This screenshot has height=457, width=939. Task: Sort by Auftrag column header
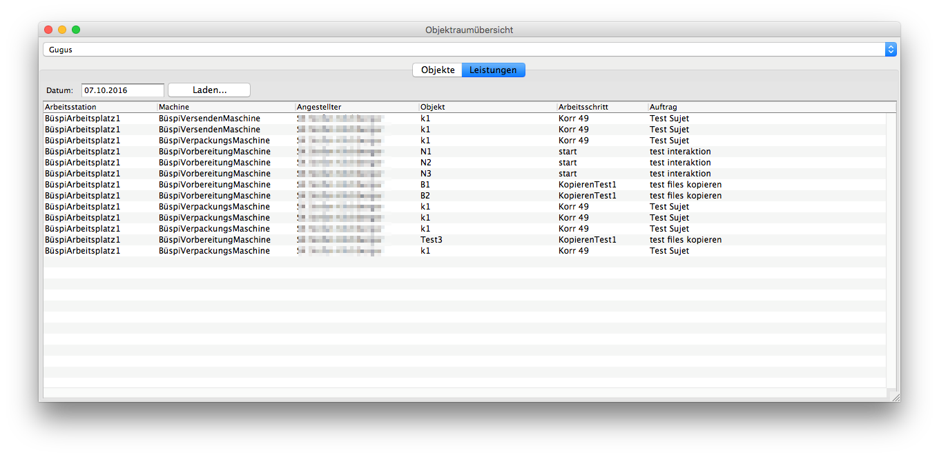click(x=766, y=108)
